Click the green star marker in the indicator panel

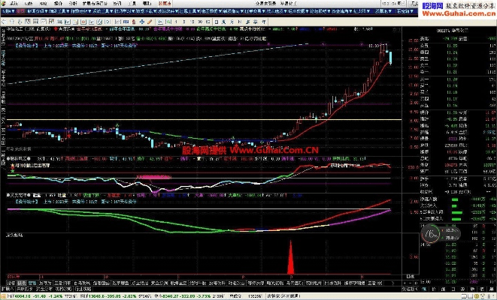click(11, 172)
